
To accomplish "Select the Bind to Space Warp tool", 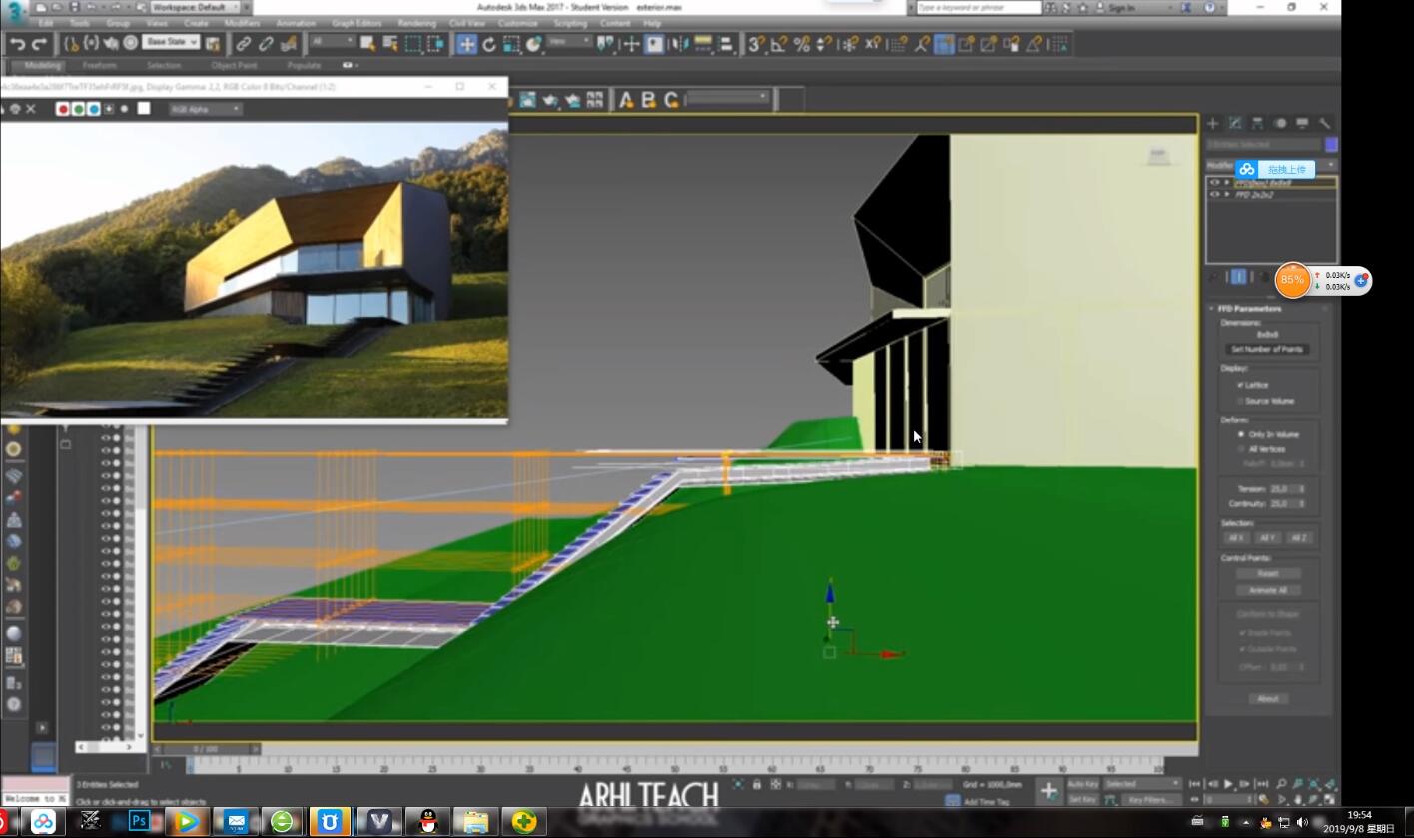I will click(289, 44).
